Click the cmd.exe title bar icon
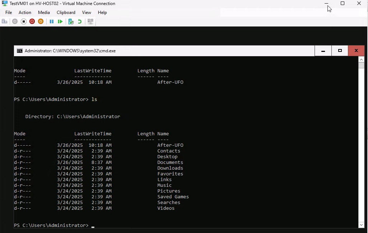This screenshot has height=233, width=368. 20,51
